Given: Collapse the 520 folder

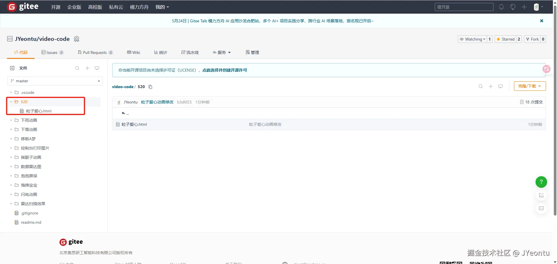Looking at the screenshot, I should pyautogui.click(x=11, y=102).
